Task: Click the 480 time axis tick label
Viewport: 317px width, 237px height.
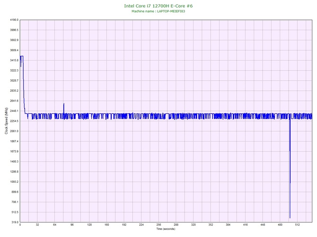Action: tap(280, 225)
